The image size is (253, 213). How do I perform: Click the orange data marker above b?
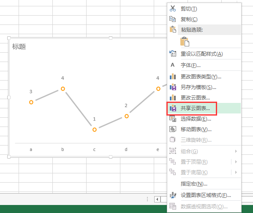[x=63, y=89]
